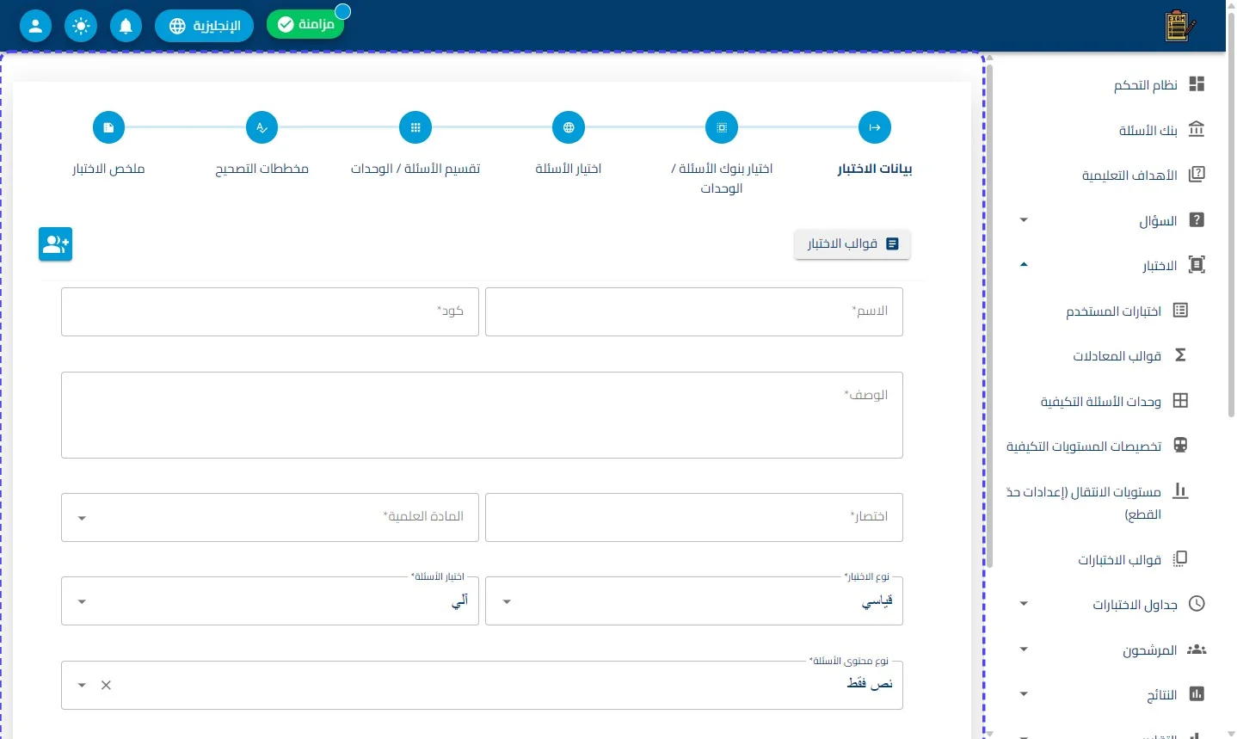Open the المادة العلمية subject dropdown

coord(270,517)
